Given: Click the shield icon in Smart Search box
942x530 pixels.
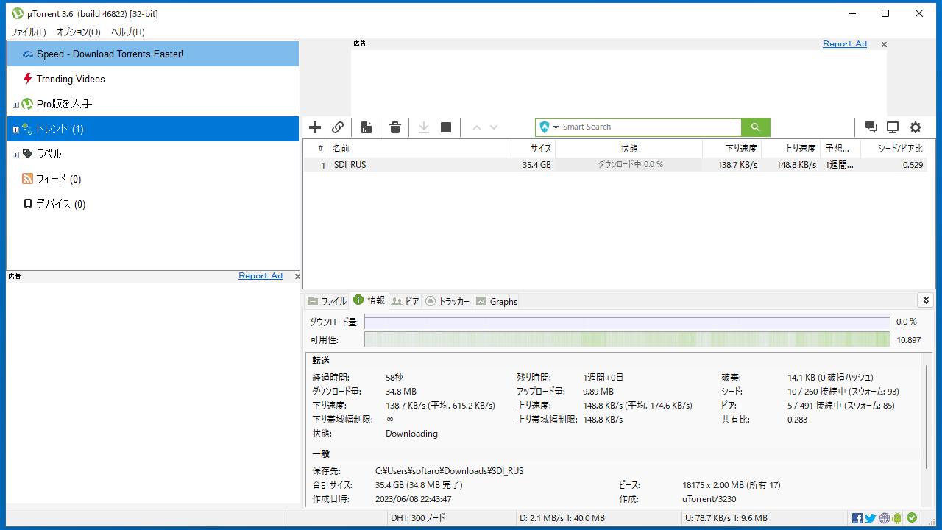Looking at the screenshot, I should click(x=545, y=127).
